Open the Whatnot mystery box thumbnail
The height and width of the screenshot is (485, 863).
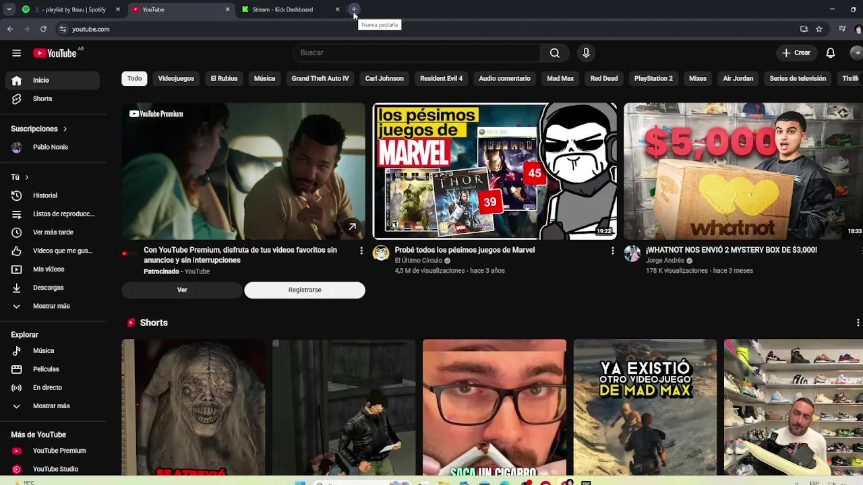click(743, 171)
